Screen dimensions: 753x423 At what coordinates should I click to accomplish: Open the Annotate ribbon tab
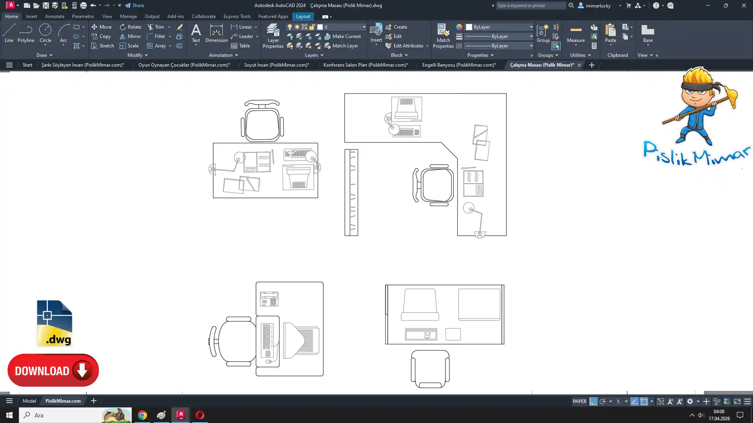55,16
